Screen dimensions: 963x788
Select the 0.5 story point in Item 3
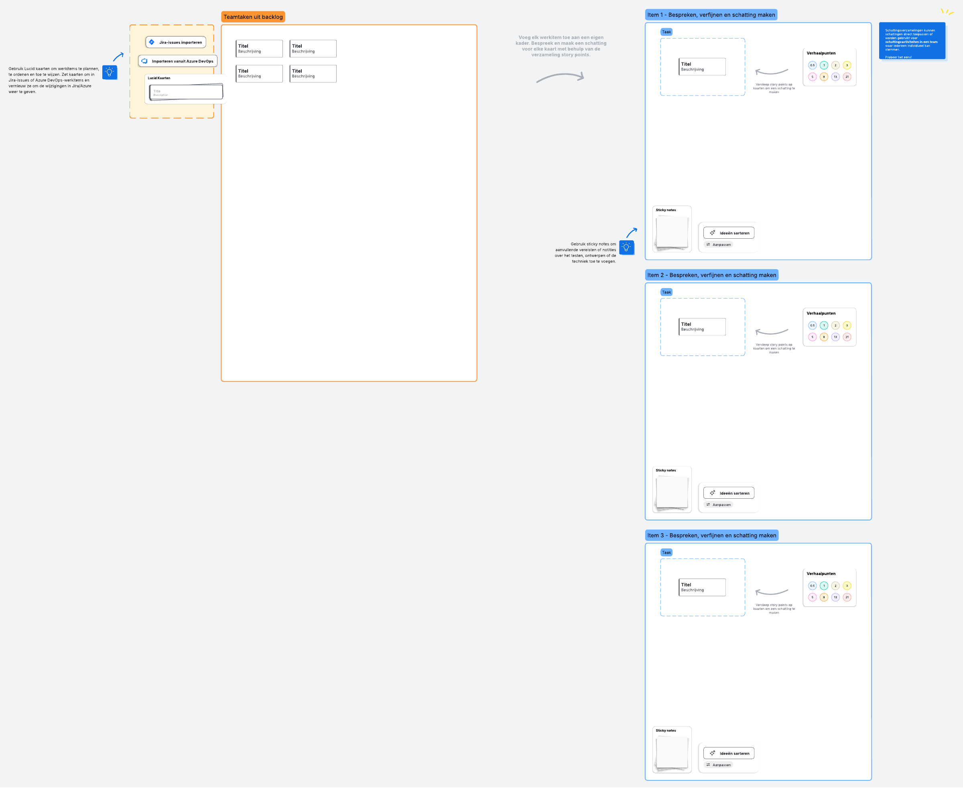[x=812, y=585]
